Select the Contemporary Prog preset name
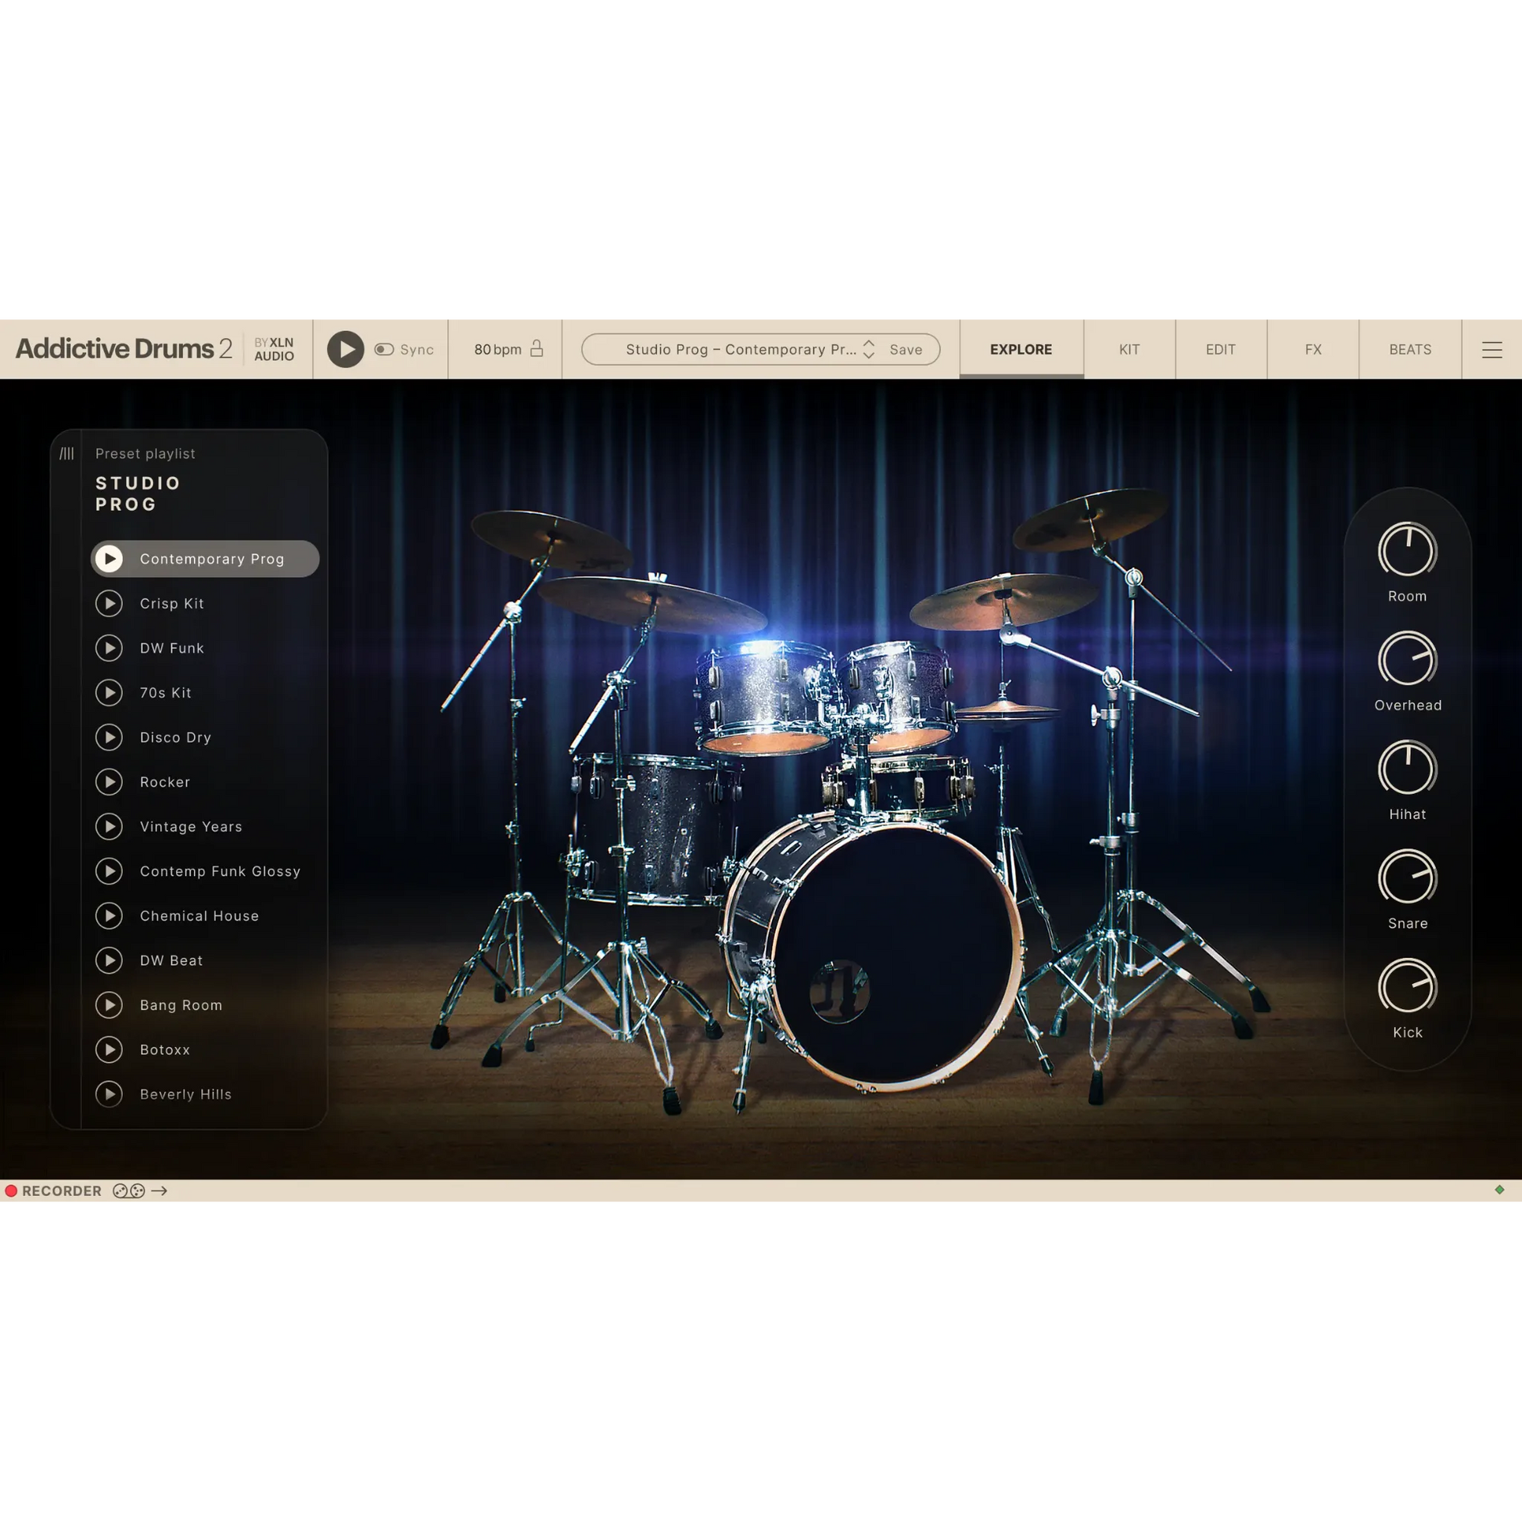Screen dimensions: 1522x1522 (x=212, y=558)
